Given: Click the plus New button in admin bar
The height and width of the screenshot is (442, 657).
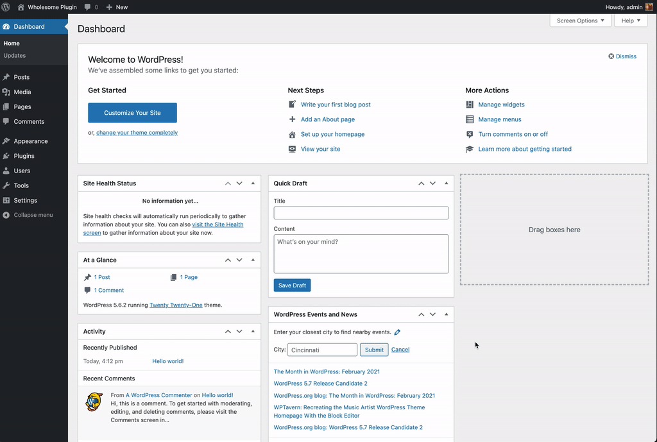Looking at the screenshot, I should coord(117,7).
